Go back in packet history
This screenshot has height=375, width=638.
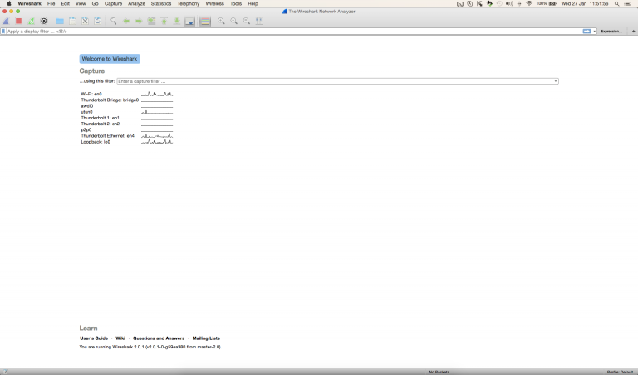126,21
